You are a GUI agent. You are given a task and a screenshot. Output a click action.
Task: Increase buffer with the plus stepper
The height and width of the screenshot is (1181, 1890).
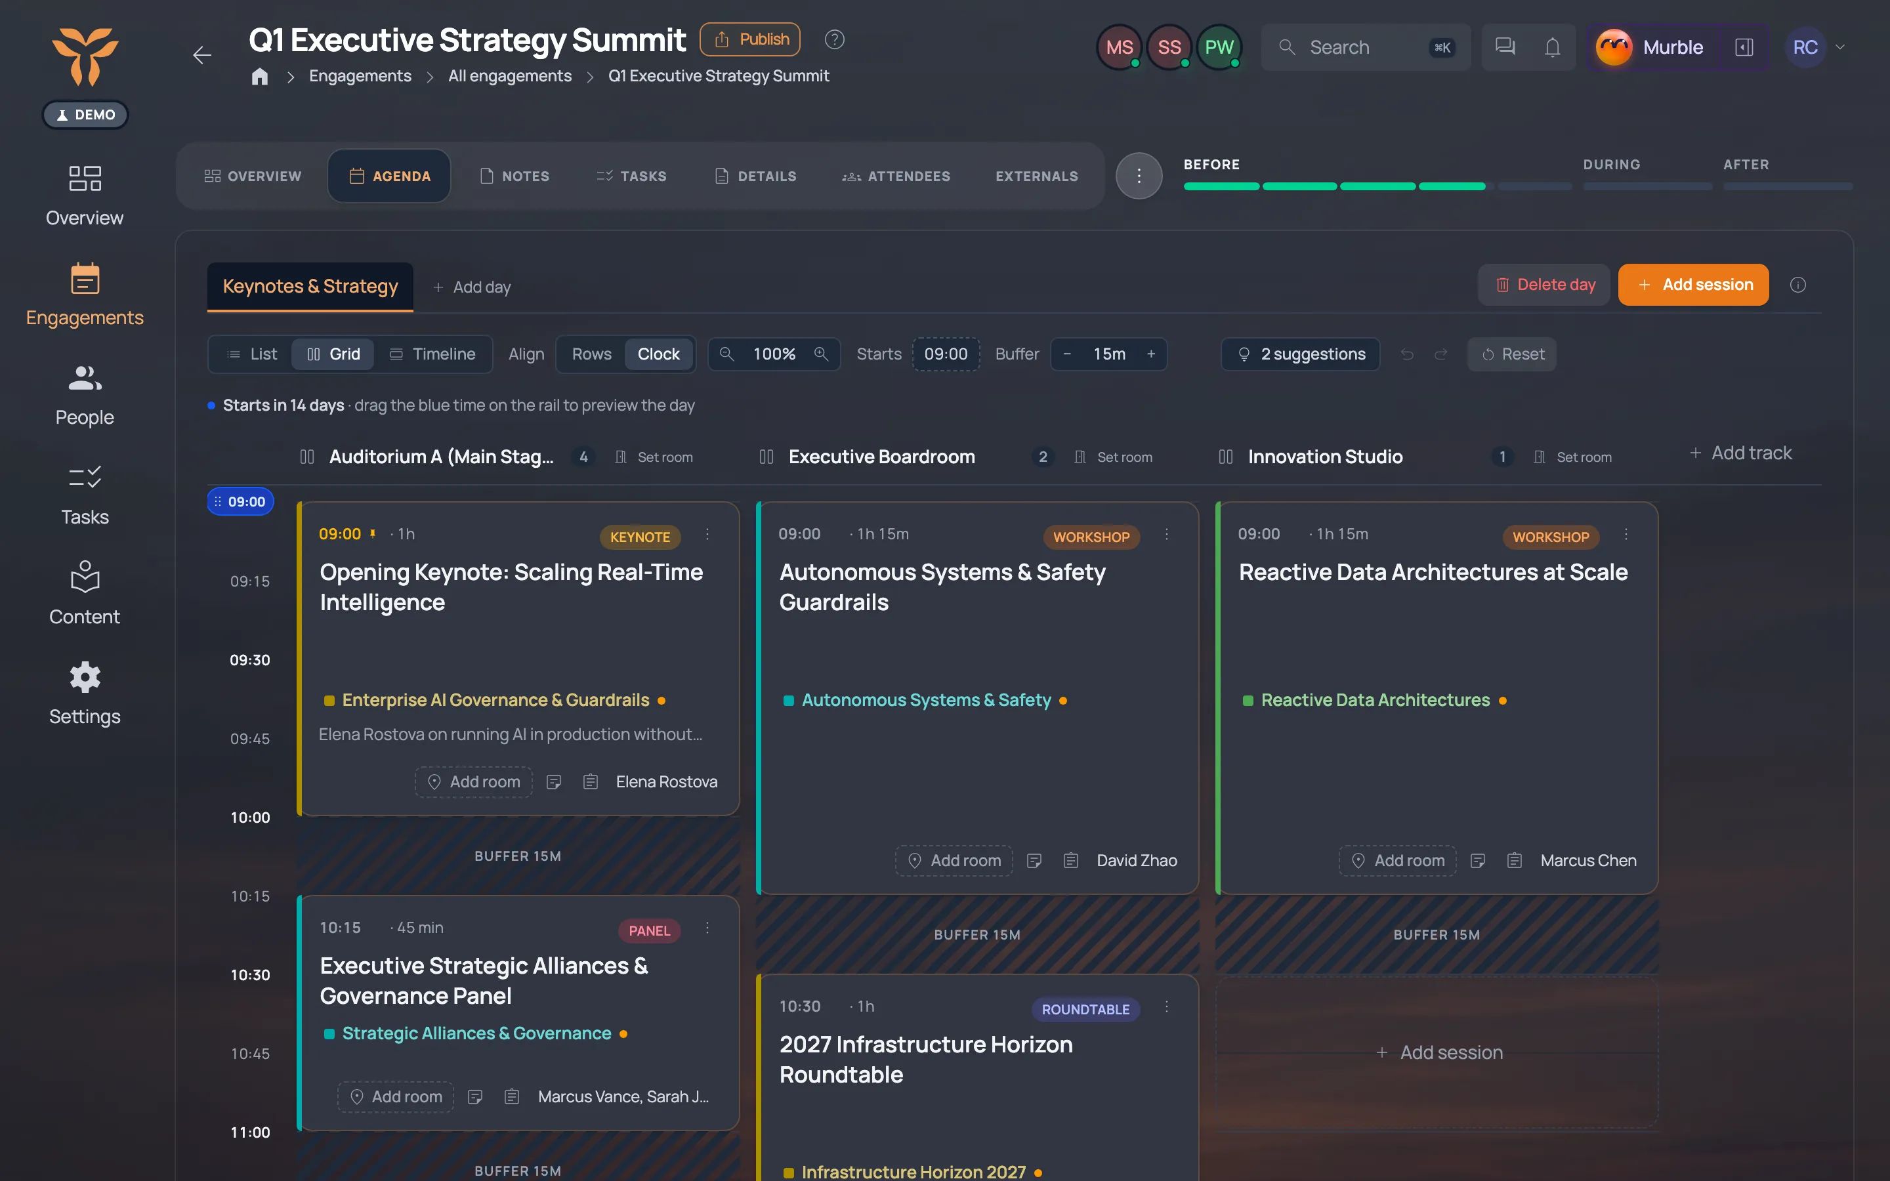point(1151,354)
